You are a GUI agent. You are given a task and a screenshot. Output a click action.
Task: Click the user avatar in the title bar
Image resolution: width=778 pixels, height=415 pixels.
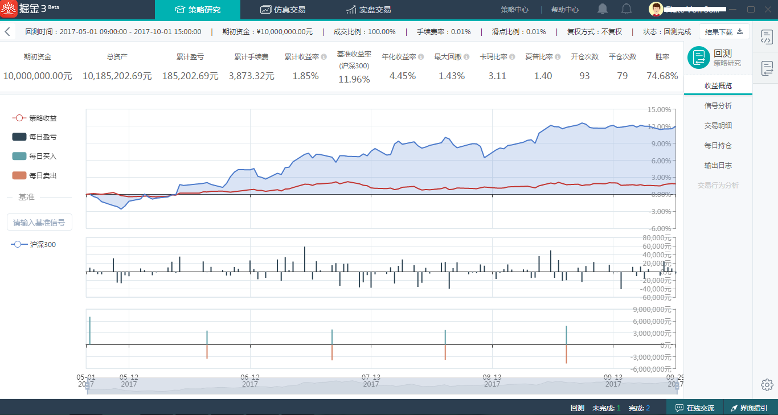(x=657, y=9)
